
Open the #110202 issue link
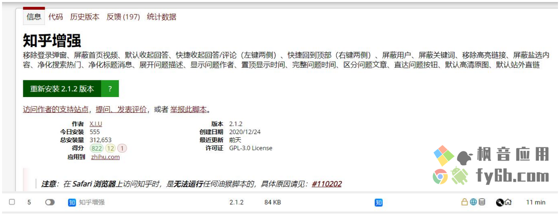point(327,184)
